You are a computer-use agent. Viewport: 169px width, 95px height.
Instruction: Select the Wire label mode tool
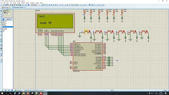point(1,16)
